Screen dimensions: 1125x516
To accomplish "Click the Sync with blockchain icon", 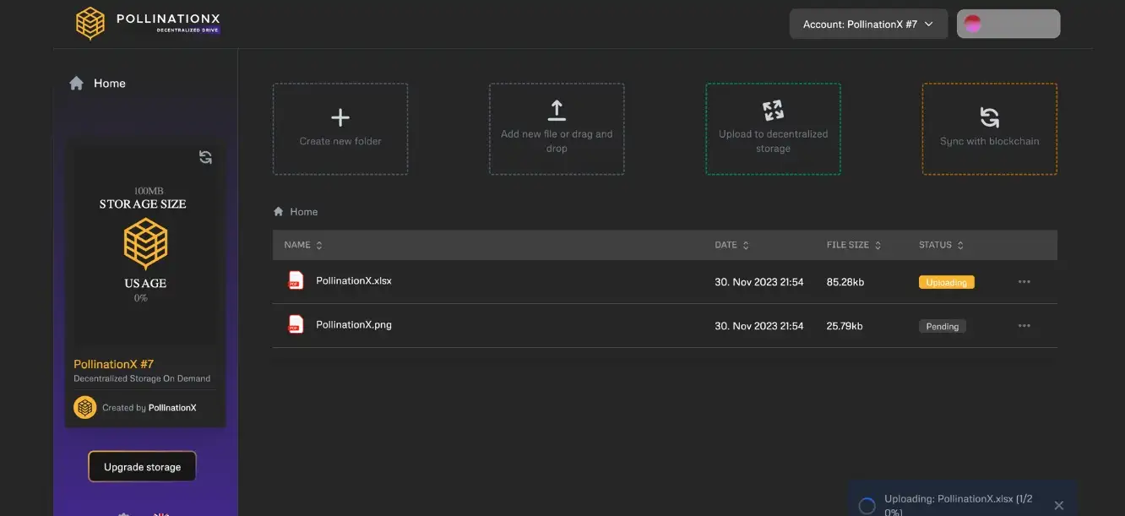I will (989, 117).
